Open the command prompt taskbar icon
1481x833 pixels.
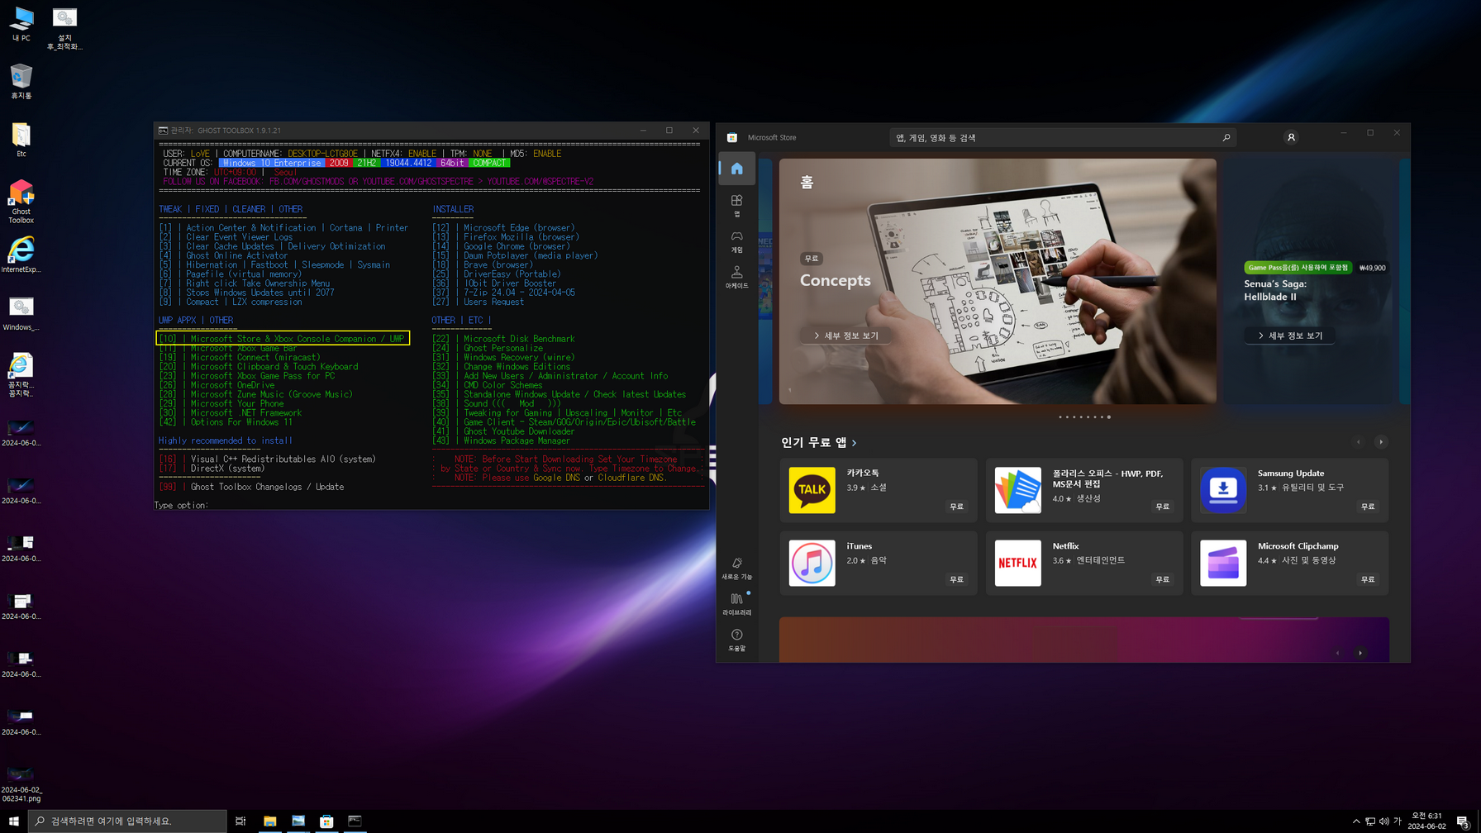pyautogui.click(x=355, y=821)
